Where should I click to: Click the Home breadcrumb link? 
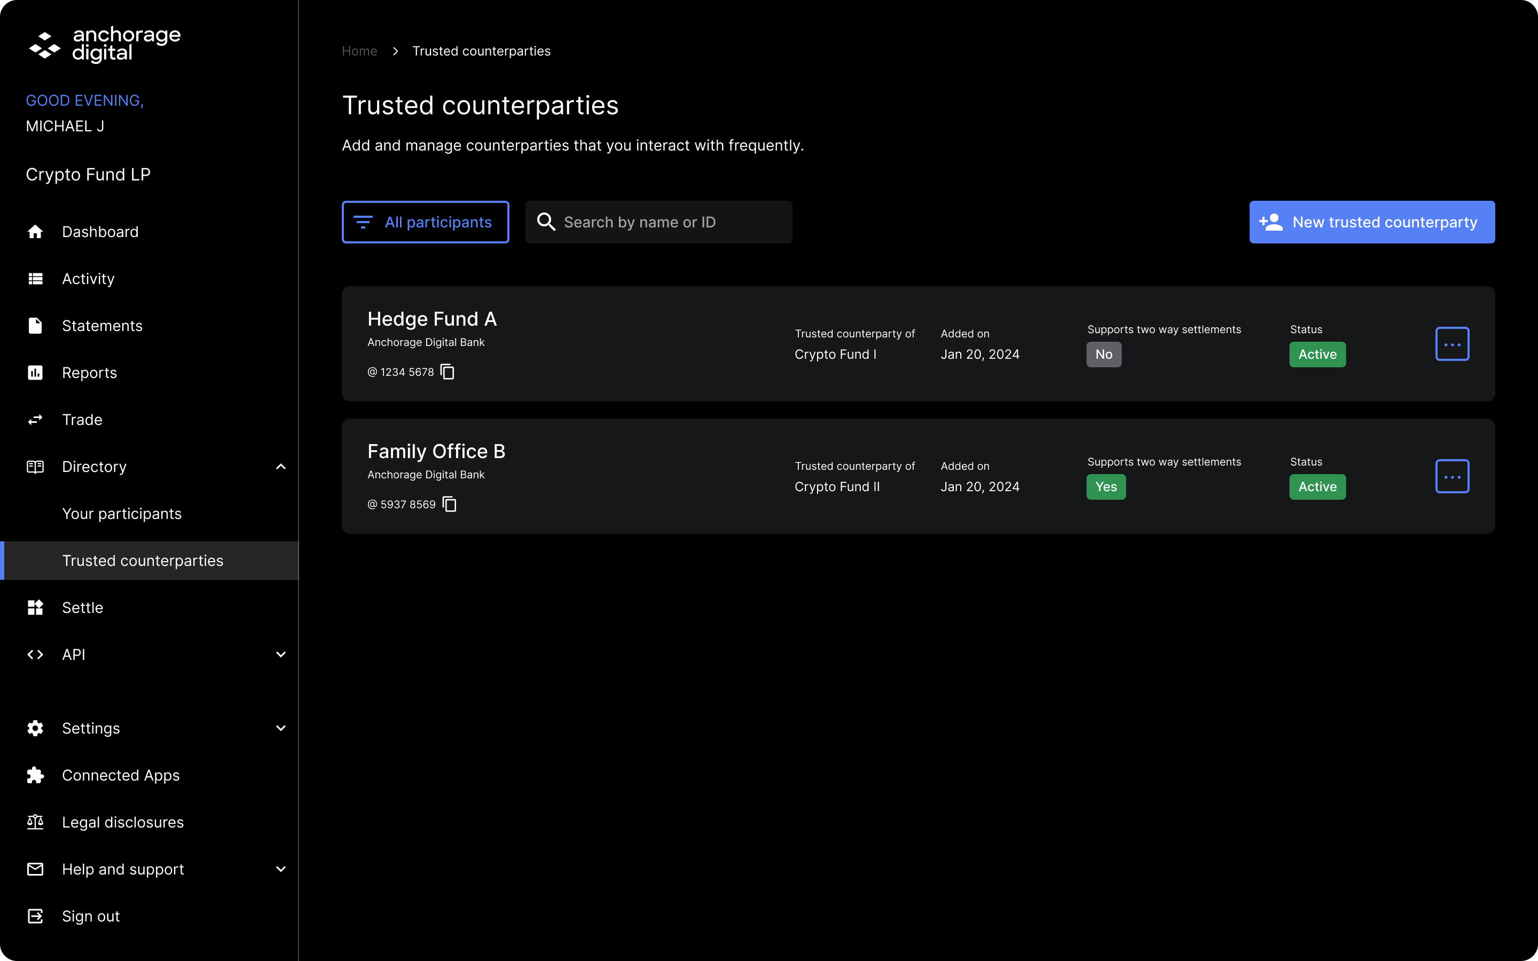coord(360,51)
